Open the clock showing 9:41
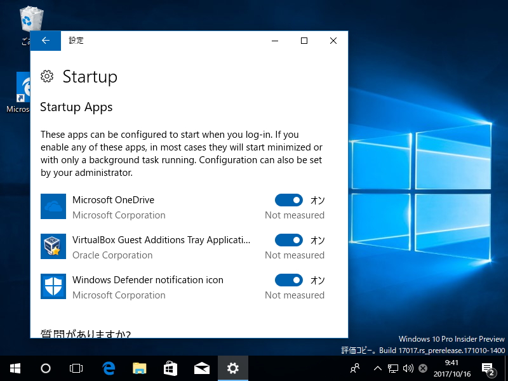This screenshot has width=508, height=381. pos(452,368)
